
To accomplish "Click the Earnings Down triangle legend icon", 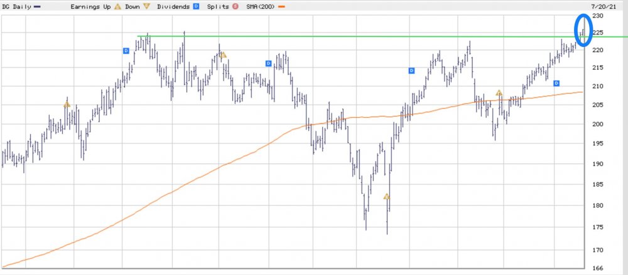I will (146, 7).
